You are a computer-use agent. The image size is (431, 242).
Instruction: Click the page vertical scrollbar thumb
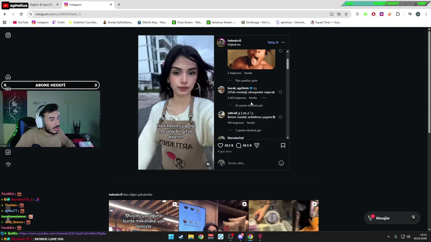[x=429, y=82]
